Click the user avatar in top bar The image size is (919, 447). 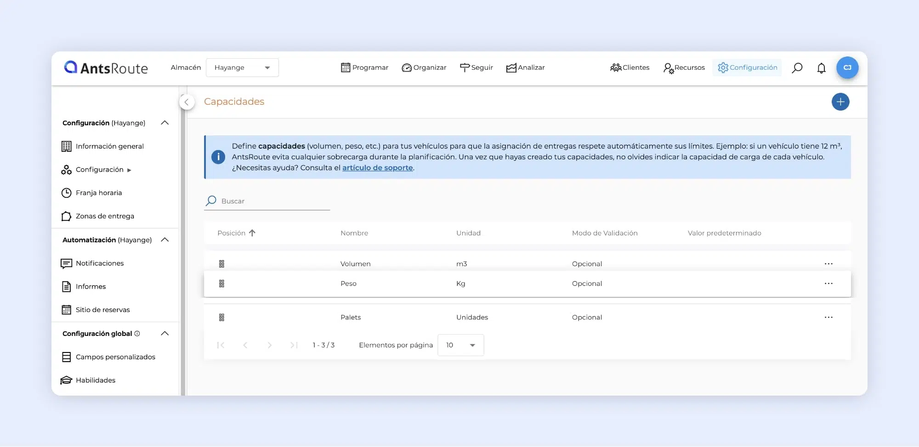pyautogui.click(x=847, y=67)
